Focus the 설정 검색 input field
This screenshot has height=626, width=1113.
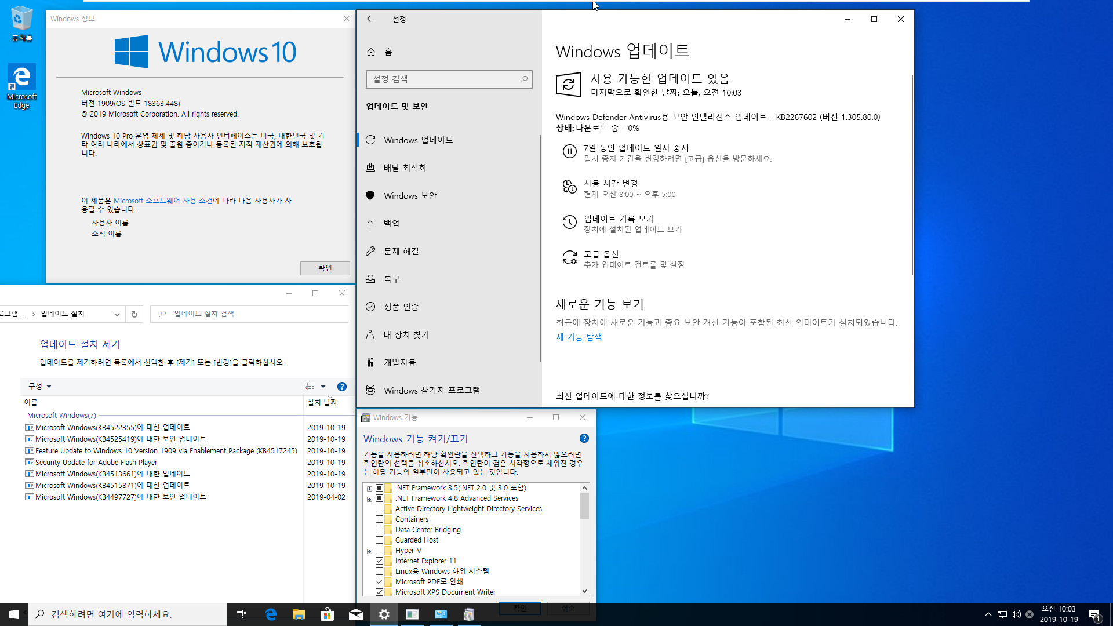[449, 79]
